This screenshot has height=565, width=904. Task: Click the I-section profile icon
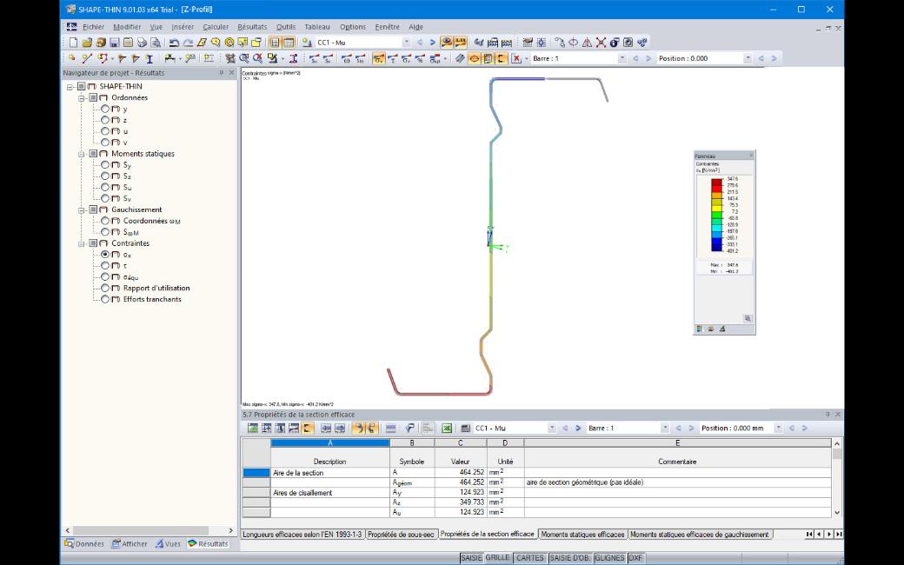[x=150, y=58]
